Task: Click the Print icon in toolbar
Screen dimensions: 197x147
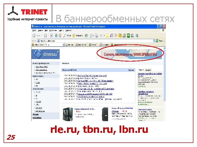Action: pyautogui.click(x=96, y=36)
